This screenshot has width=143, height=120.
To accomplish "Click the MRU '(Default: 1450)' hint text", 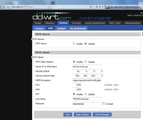I will (x=111, y=89).
